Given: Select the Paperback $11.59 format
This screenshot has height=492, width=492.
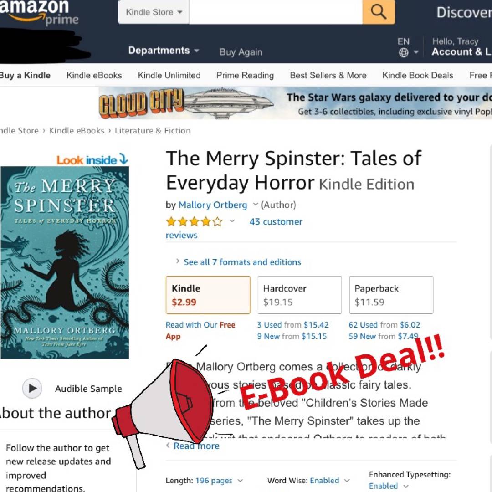Looking at the screenshot, I should (x=391, y=295).
